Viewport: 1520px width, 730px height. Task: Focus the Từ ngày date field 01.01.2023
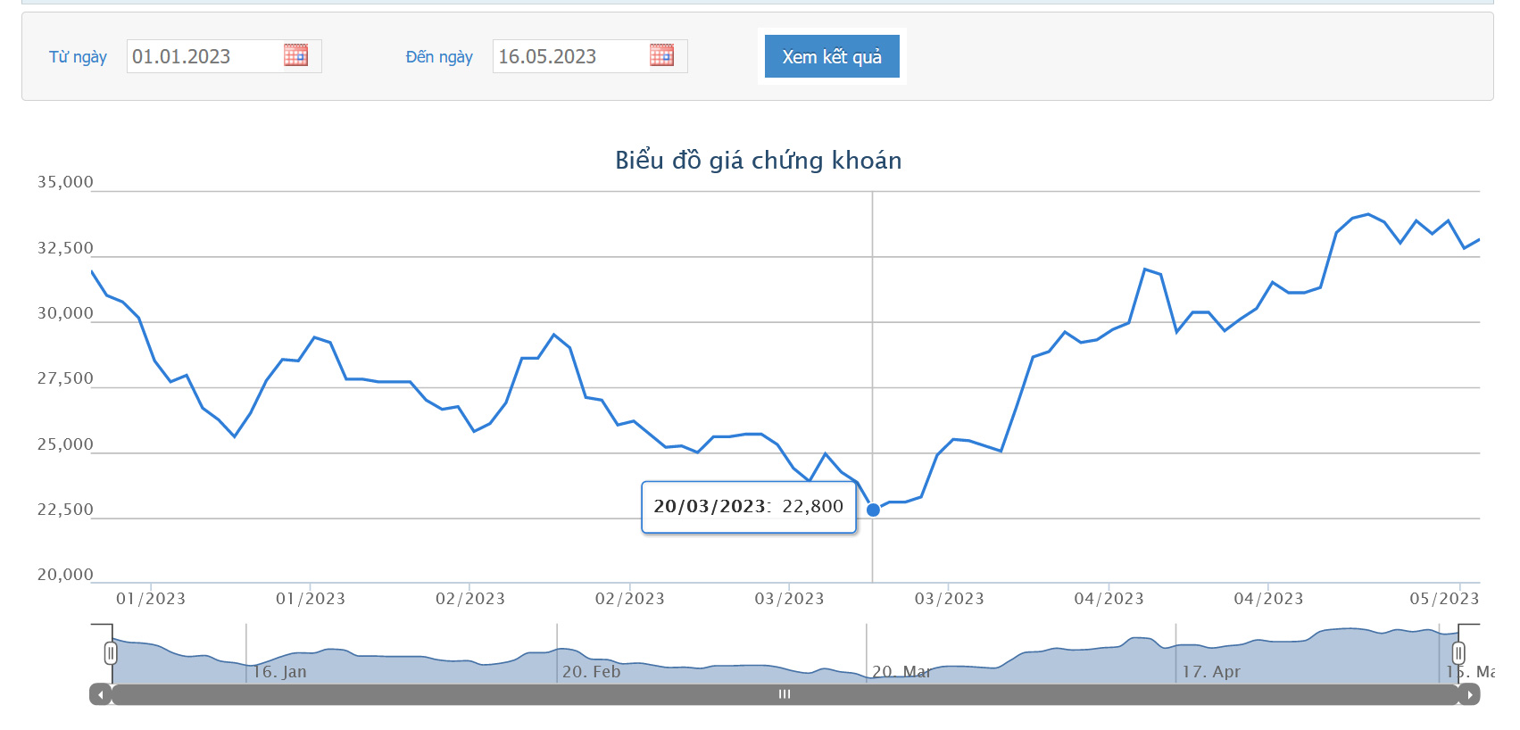(224, 56)
